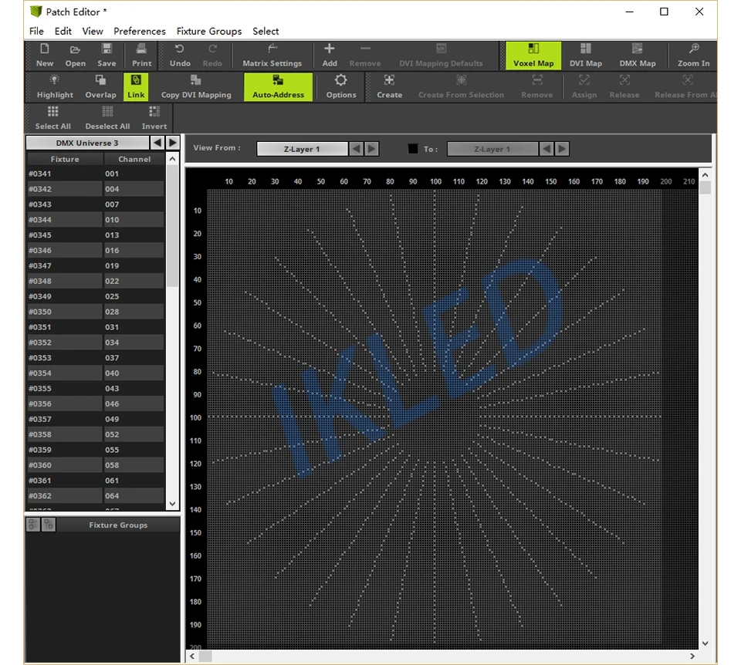Click grid vertical scrollbar down arrow
This screenshot has height=665, width=741.
coord(705,643)
